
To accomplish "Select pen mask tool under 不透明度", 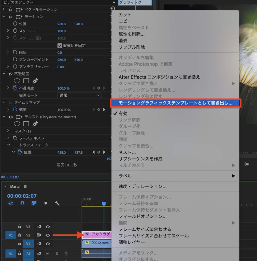I will click(x=35, y=81).
